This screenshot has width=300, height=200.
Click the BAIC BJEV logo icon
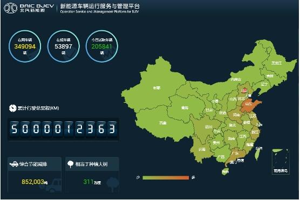(x=11, y=8)
